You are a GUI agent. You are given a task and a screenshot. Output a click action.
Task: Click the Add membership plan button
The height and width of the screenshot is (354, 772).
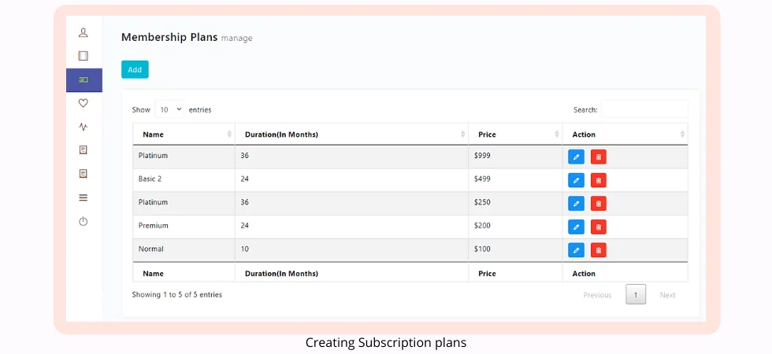coord(135,70)
